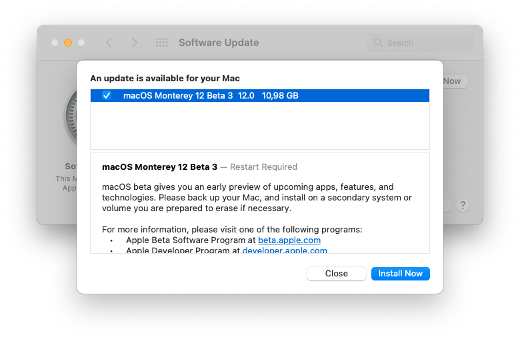
Task: Minimize window with yellow button
Action: click(x=68, y=43)
